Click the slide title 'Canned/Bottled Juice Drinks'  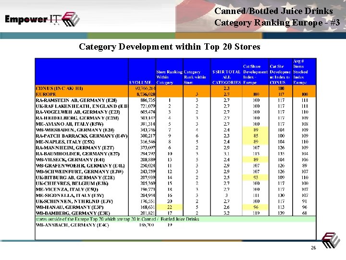(x=273, y=11)
